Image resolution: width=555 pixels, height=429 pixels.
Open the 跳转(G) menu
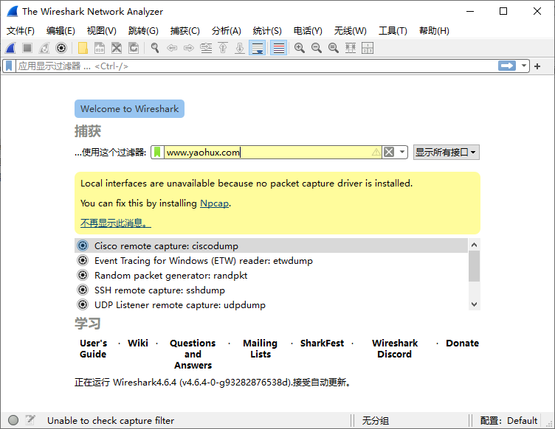click(x=143, y=31)
